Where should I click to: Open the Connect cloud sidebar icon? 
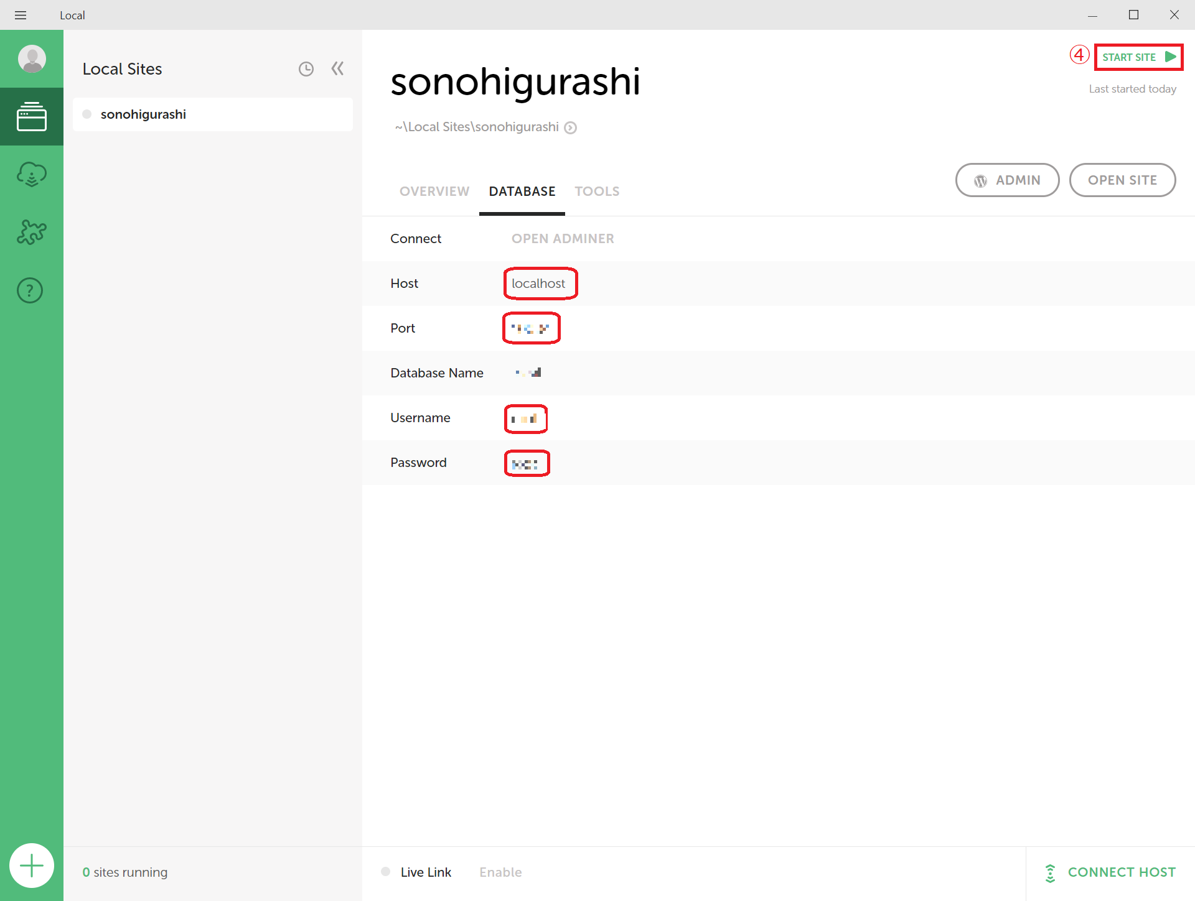pos(32,174)
